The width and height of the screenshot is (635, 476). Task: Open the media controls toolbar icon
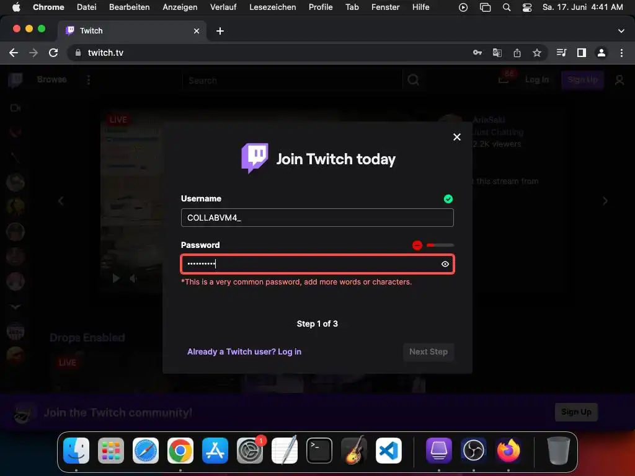(x=561, y=53)
